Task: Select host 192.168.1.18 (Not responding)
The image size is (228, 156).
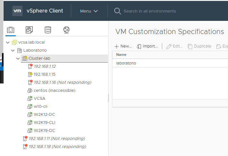Action: tap(57, 146)
